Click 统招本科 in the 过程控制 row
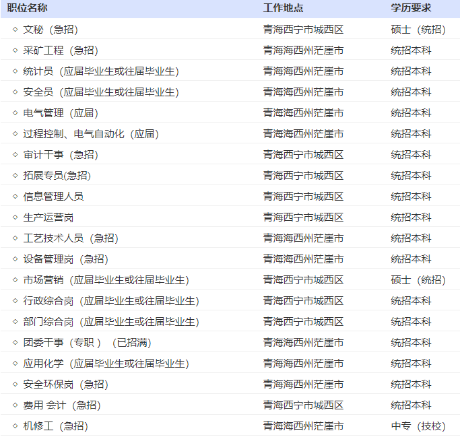The width and height of the screenshot is (460, 437). tap(411, 134)
